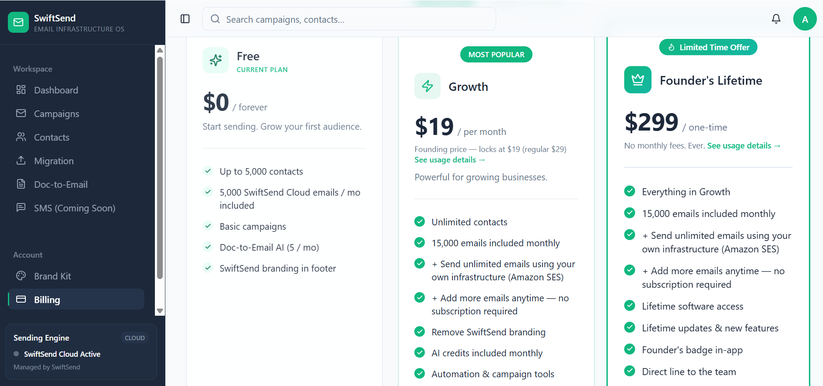
Task: Click the 'Basic campaigns' feature text
Action: 253,227
